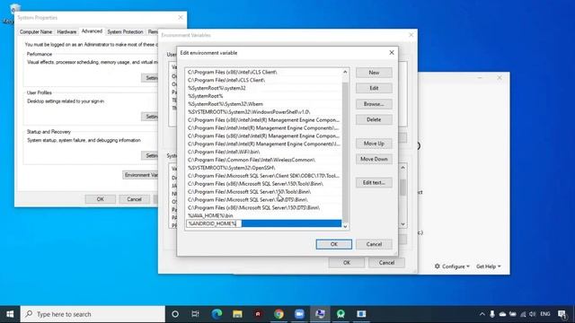575x323 pixels.
Task: Select the System32\Wbem path entry
Action: click(x=263, y=104)
